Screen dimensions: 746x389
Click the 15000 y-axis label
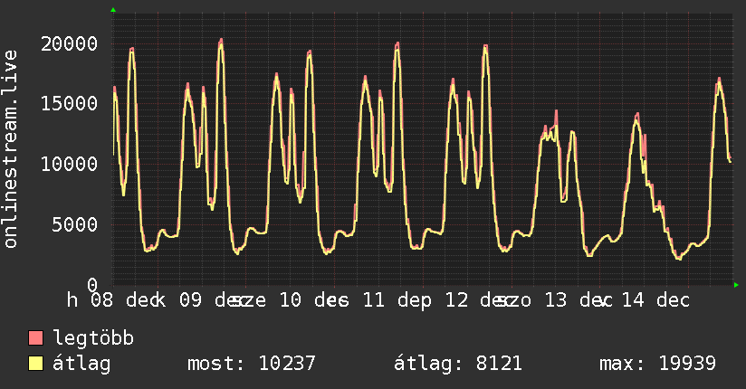click(x=70, y=104)
